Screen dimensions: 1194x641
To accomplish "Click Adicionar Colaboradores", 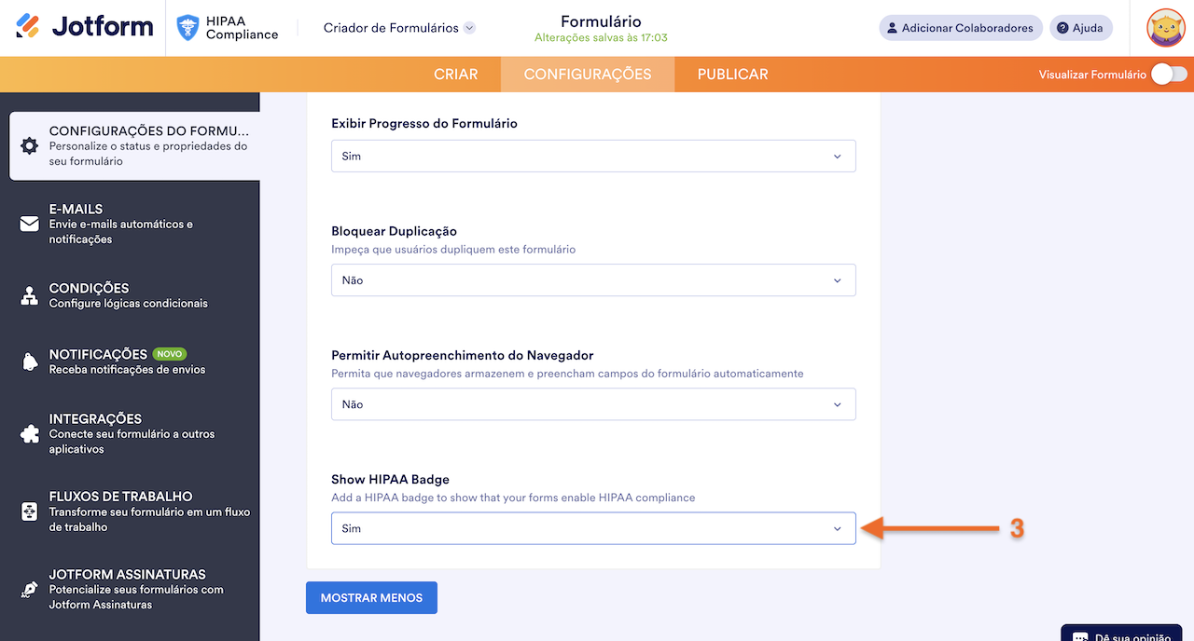I will pyautogui.click(x=960, y=27).
